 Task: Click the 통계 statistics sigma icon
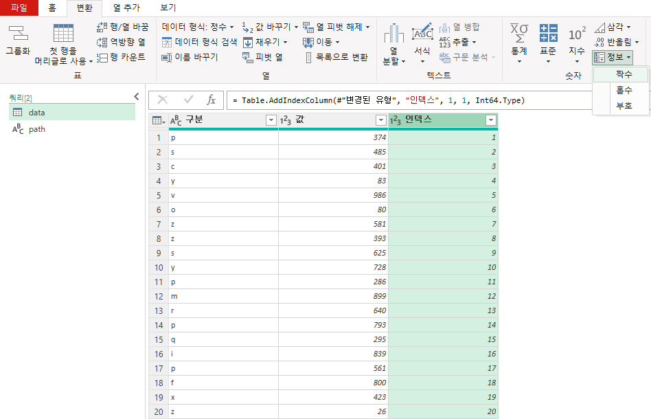tap(519, 33)
